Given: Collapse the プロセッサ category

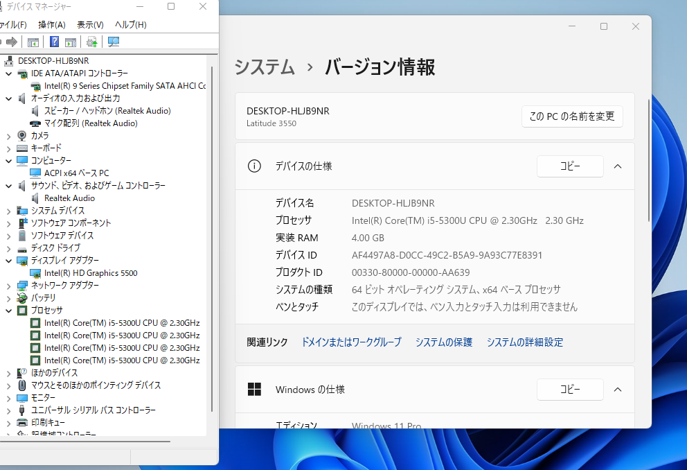Looking at the screenshot, I should tap(8, 311).
